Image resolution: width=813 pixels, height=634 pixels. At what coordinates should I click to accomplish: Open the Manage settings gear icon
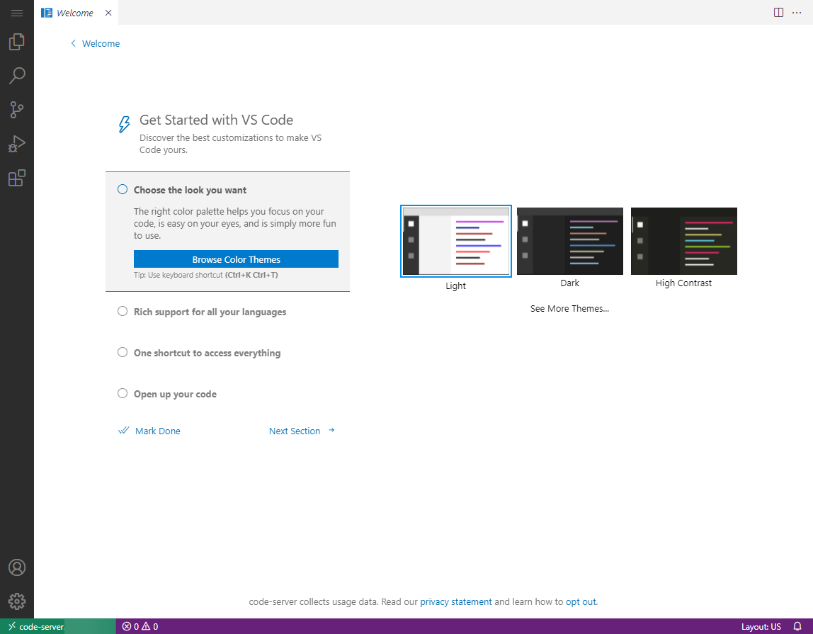(x=17, y=601)
